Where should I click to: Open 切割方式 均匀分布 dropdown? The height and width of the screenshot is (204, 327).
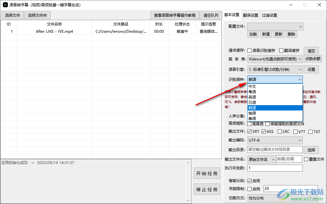283,198
